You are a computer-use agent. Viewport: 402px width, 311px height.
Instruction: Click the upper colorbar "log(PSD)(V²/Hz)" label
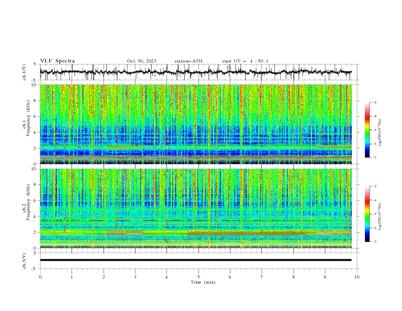[380, 133]
